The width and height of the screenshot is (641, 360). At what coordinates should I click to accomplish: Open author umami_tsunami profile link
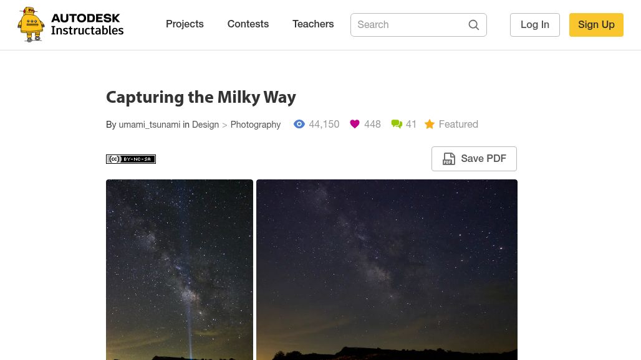tap(150, 125)
